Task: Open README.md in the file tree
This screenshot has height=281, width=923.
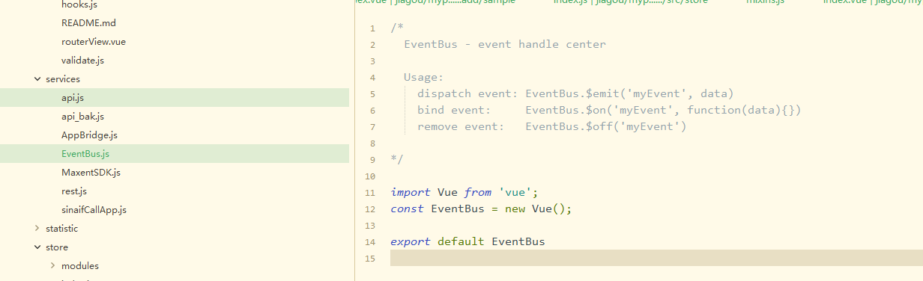Action: pyautogui.click(x=88, y=22)
